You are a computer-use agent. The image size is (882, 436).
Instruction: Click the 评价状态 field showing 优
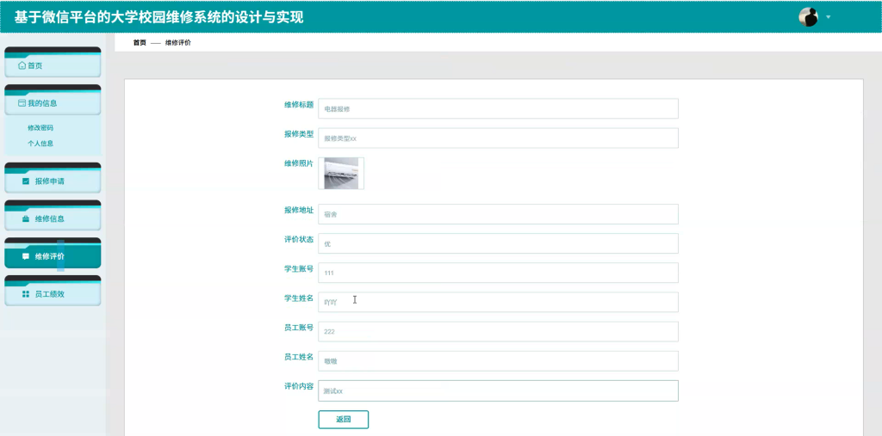(x=498, y=244)
